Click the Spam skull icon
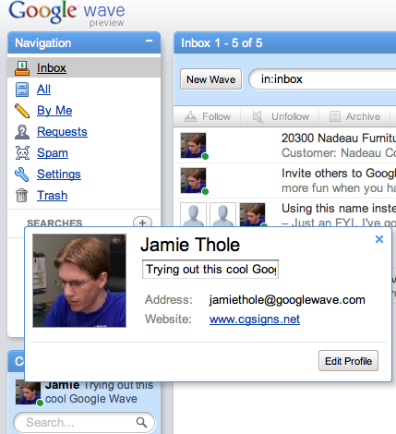The image size is (396, 434). 22,153
